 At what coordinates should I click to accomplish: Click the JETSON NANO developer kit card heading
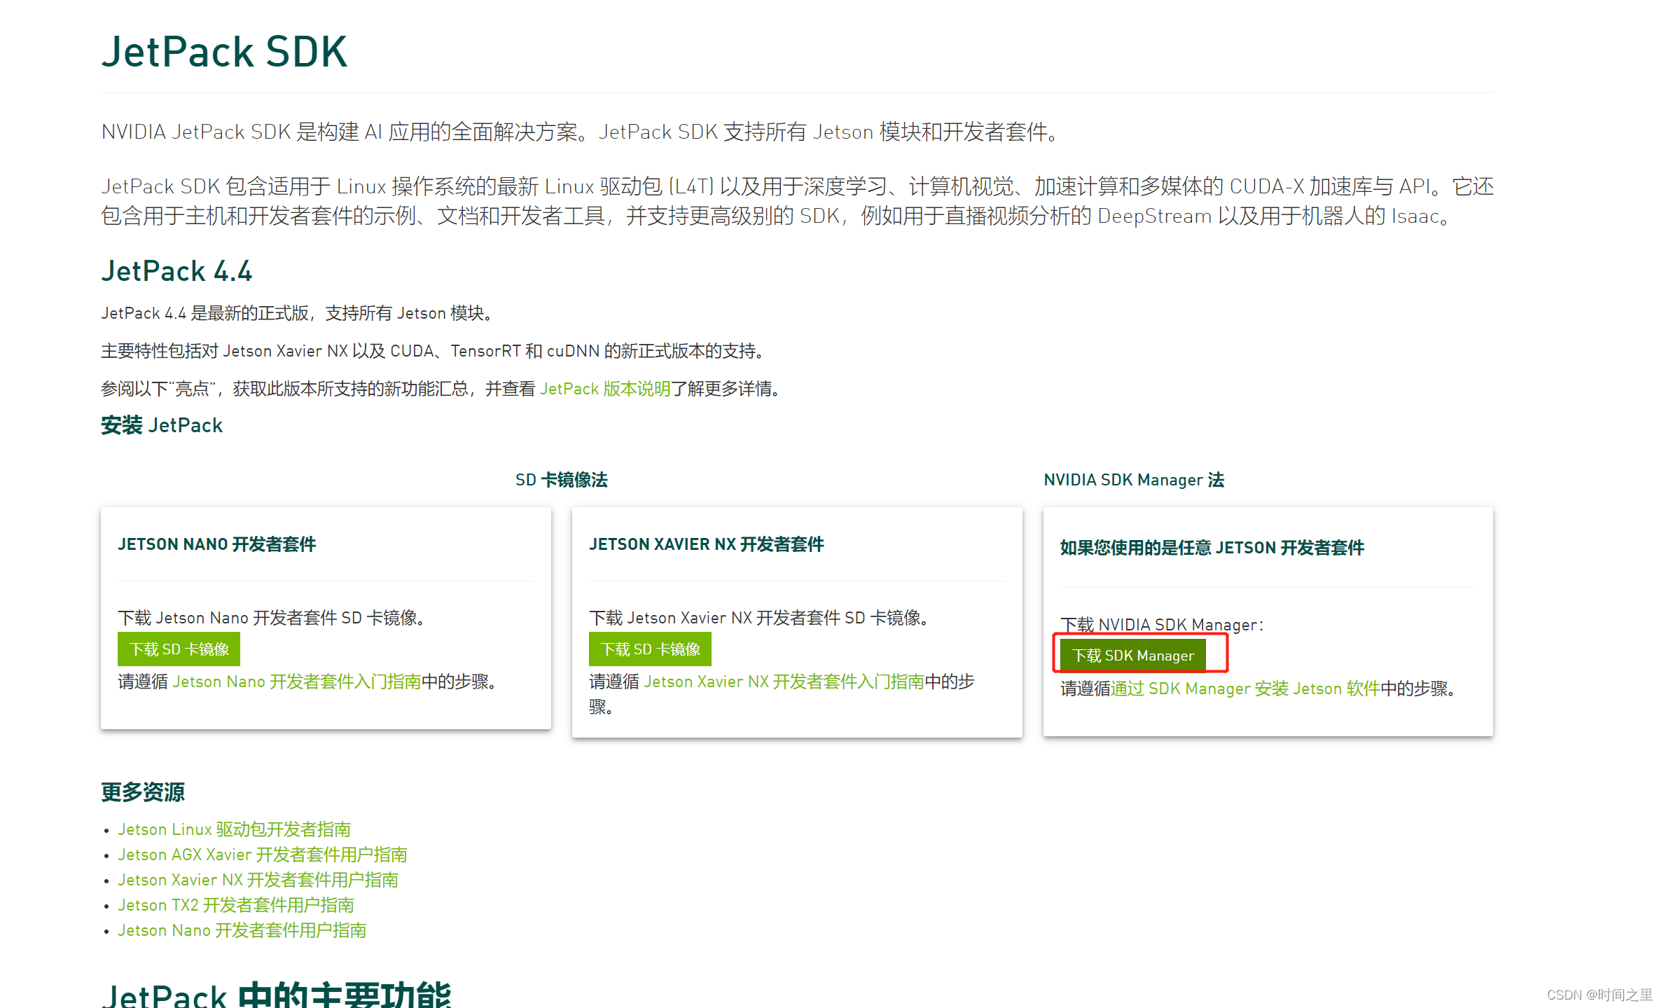pyautogui.click(x=216, y=544)
